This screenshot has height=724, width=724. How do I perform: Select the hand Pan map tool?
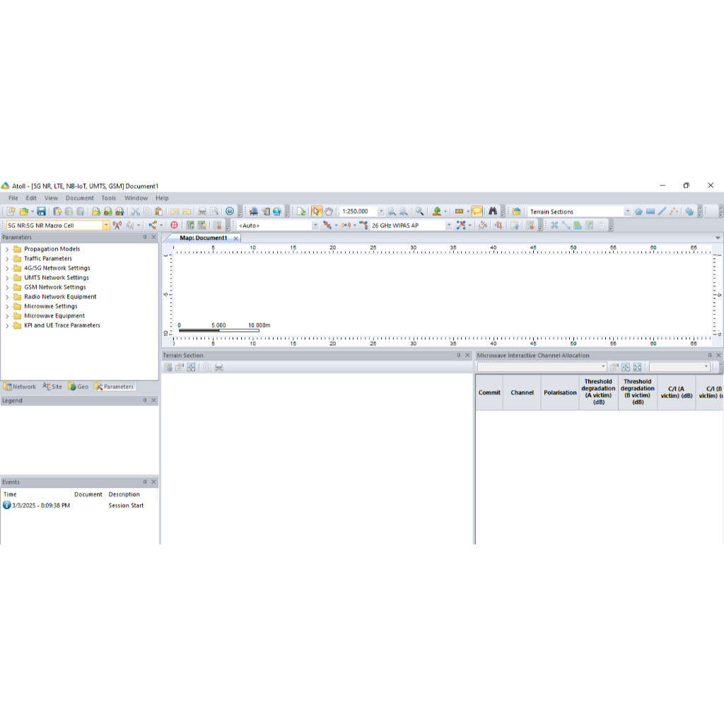coord(328,211)
